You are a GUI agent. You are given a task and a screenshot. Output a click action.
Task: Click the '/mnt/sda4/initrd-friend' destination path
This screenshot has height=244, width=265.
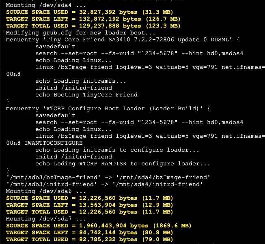pos(157,184)
